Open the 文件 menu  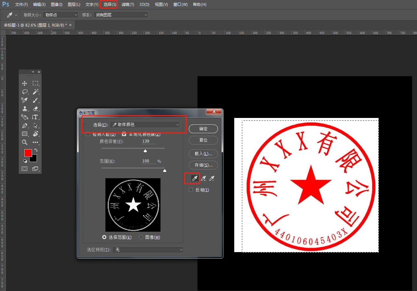(x=21, y=5)
